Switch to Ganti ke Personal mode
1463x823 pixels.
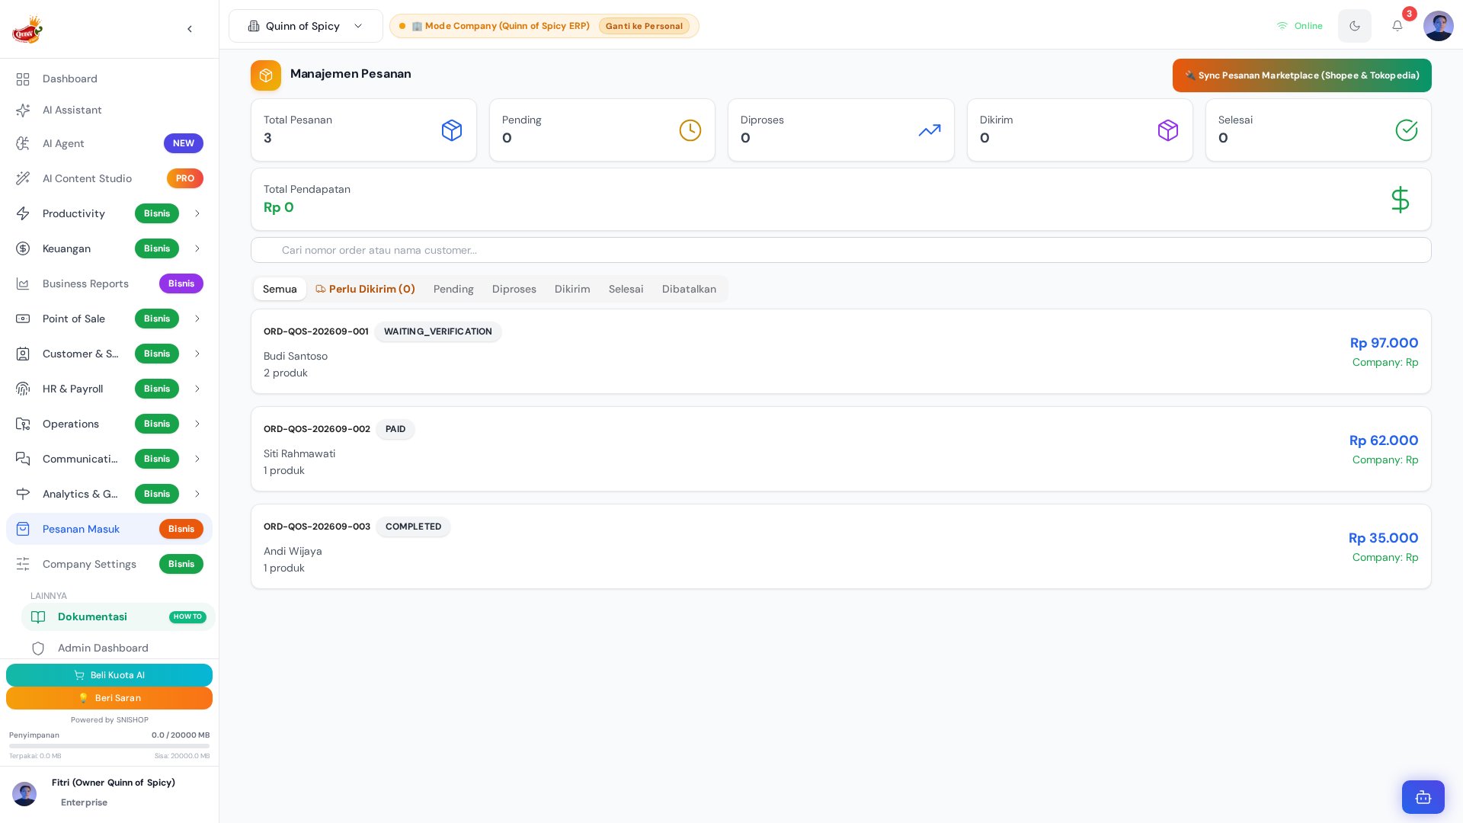644,26
